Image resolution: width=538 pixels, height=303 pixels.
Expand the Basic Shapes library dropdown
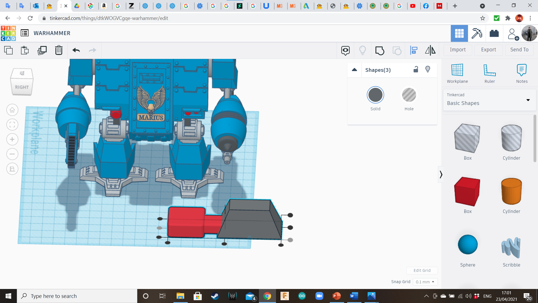(528, 100)
